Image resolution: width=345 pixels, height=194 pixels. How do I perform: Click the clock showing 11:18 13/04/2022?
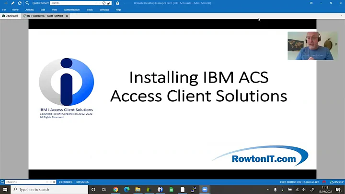point(325,190)
